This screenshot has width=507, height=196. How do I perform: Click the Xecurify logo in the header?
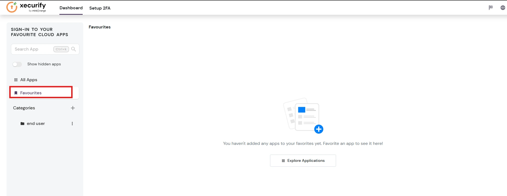[x=26, y=7]
